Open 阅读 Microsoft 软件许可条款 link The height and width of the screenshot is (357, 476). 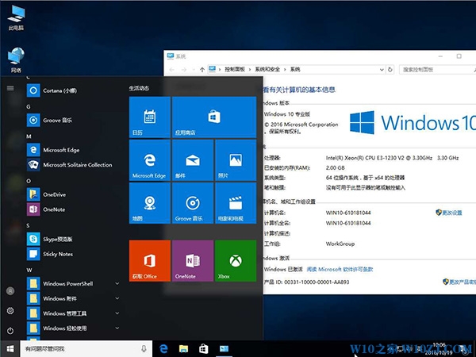[x=340, y=269]
